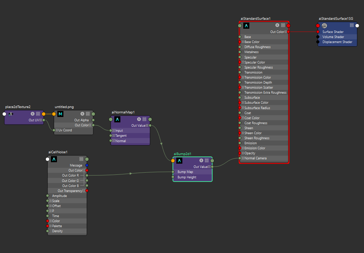Click the Normal Camera input port
This screenshot has height=253, width=364.
click(239, 158)
